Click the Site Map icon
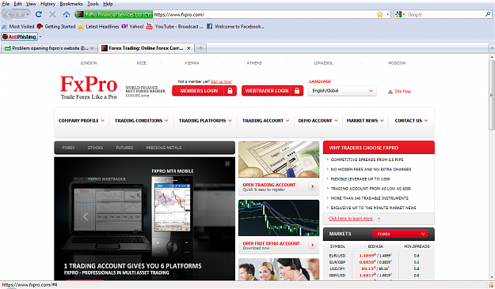 pyautogui.click(x=390, y=92)
